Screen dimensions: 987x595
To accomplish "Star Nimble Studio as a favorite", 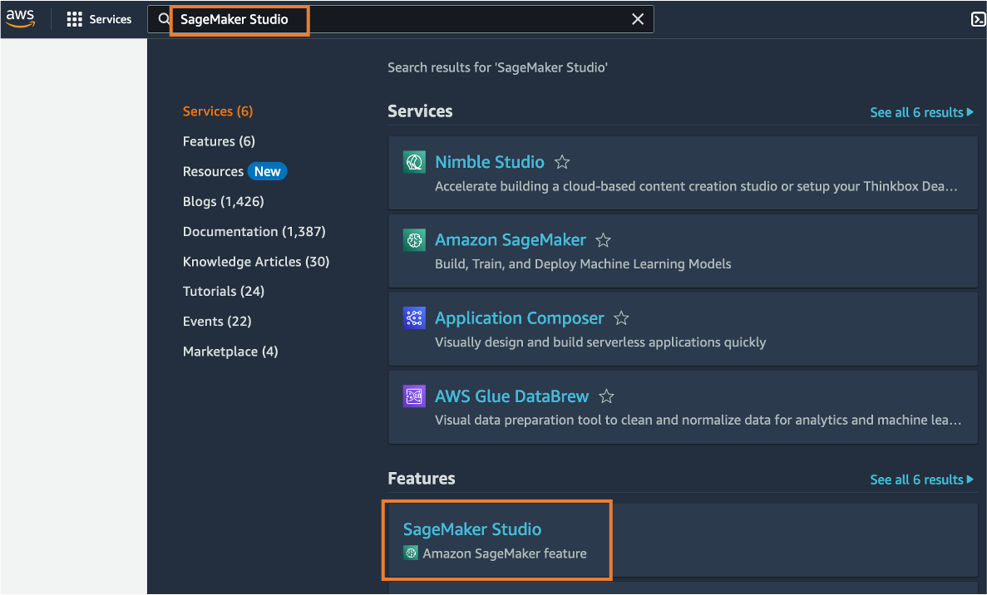I will click(x=562, y=161).
